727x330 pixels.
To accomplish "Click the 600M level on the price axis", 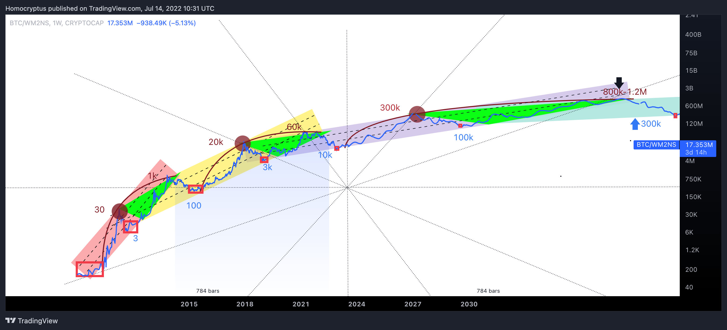I will [694, 106].
